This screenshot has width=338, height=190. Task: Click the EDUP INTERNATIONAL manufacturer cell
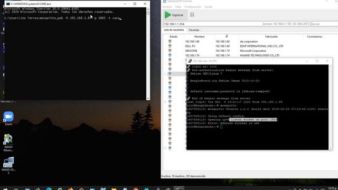261,46
